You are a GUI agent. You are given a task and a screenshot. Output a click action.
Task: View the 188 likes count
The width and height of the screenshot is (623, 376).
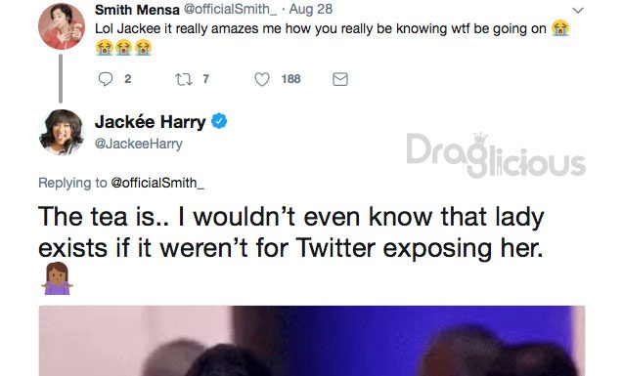click(x=290, y=79)
